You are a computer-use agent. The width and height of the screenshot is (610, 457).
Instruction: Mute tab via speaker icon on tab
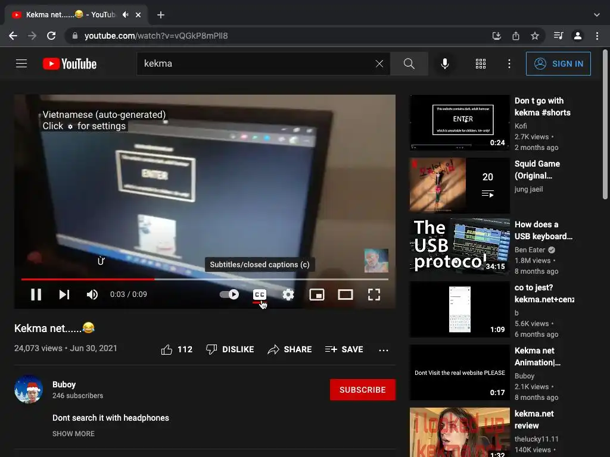pyautogui.click(x=125, y=15)
